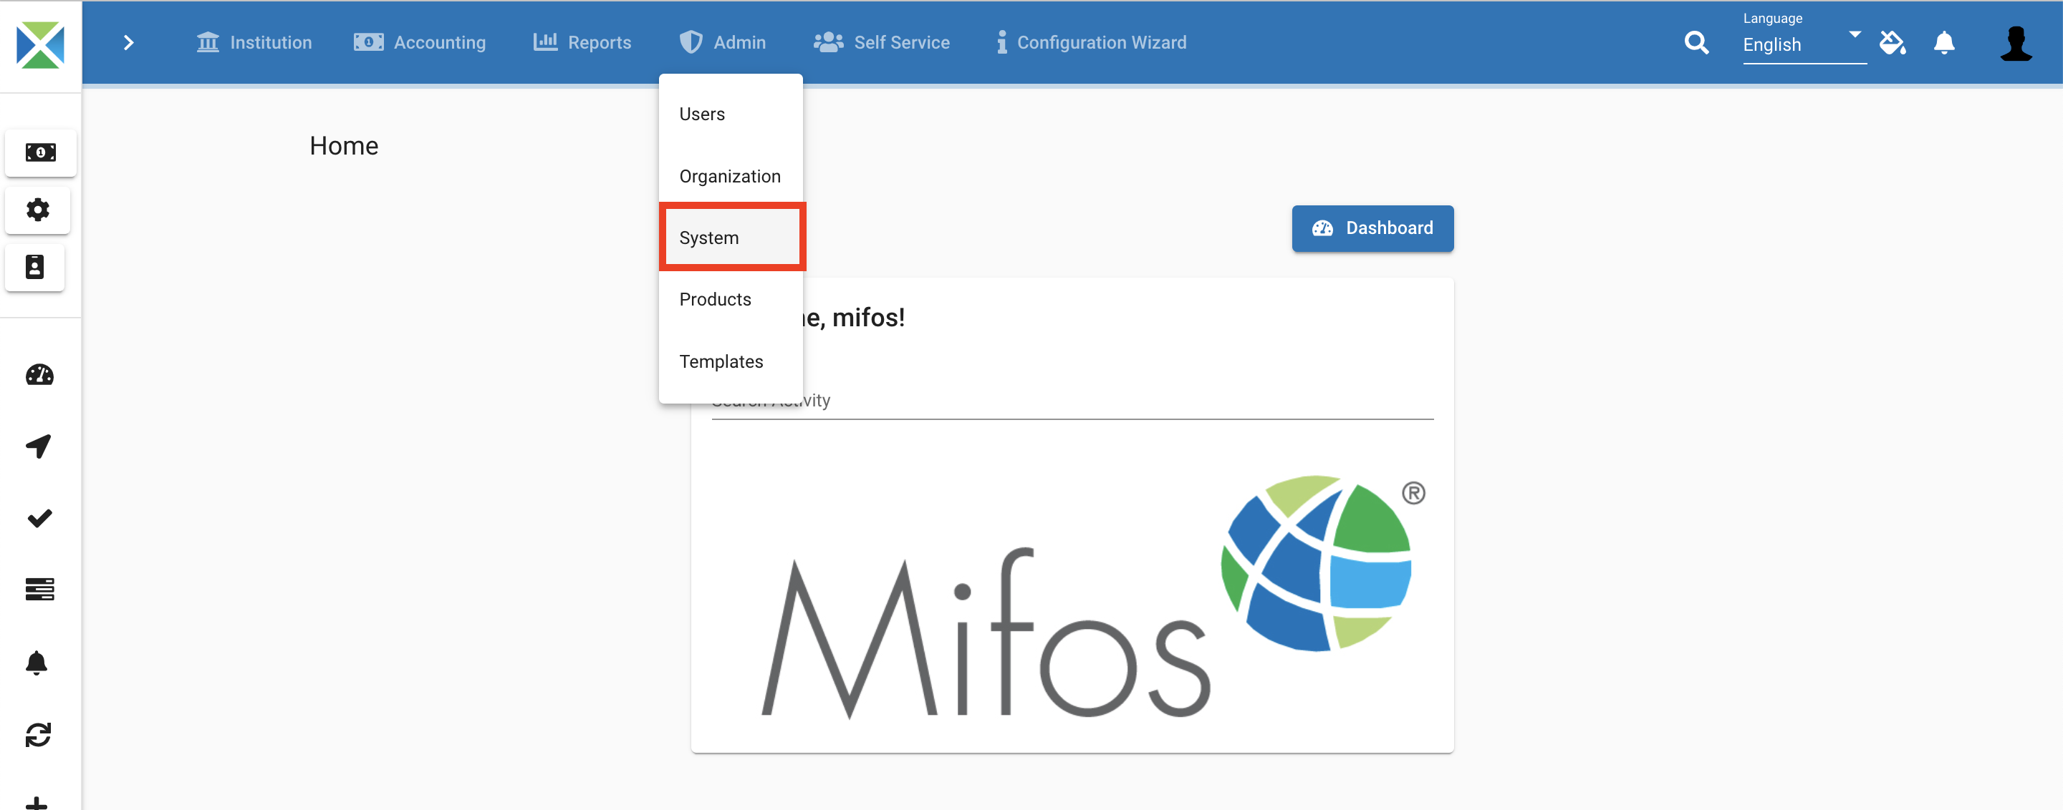The width and height of the screenshot is (2063, 810).
Task: Click the list rows sidebar icon
Action: coord(39,590)
